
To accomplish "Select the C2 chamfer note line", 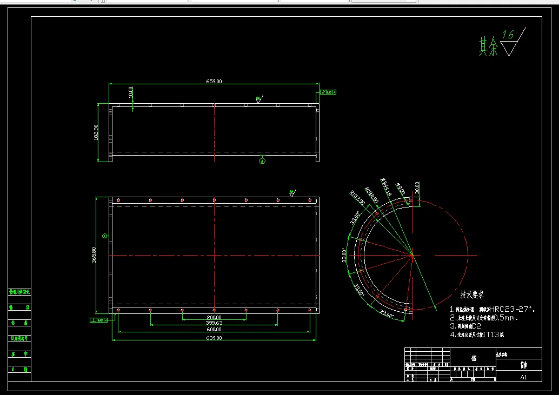I will click(465, 326).
